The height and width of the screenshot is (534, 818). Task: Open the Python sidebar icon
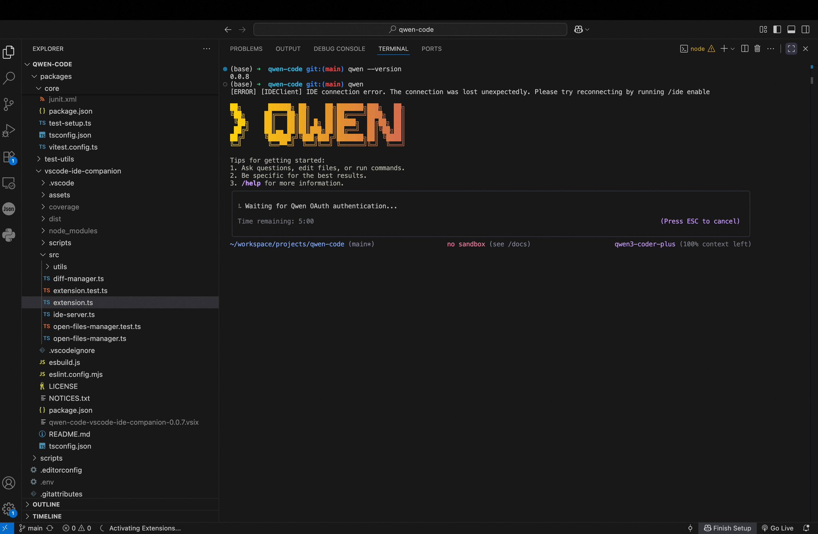pos(9,235)
